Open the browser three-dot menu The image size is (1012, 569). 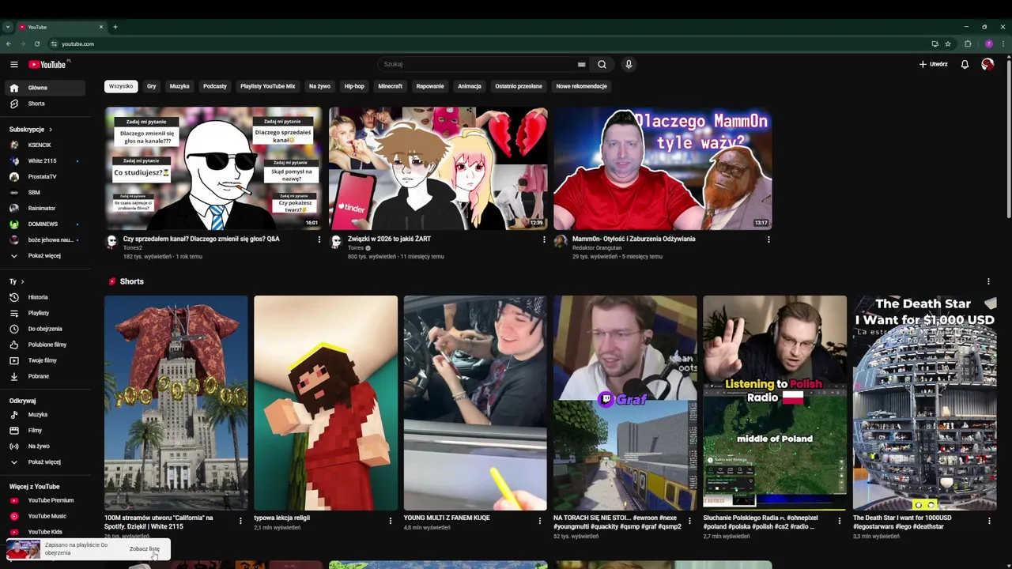[x=1003, y=43]
